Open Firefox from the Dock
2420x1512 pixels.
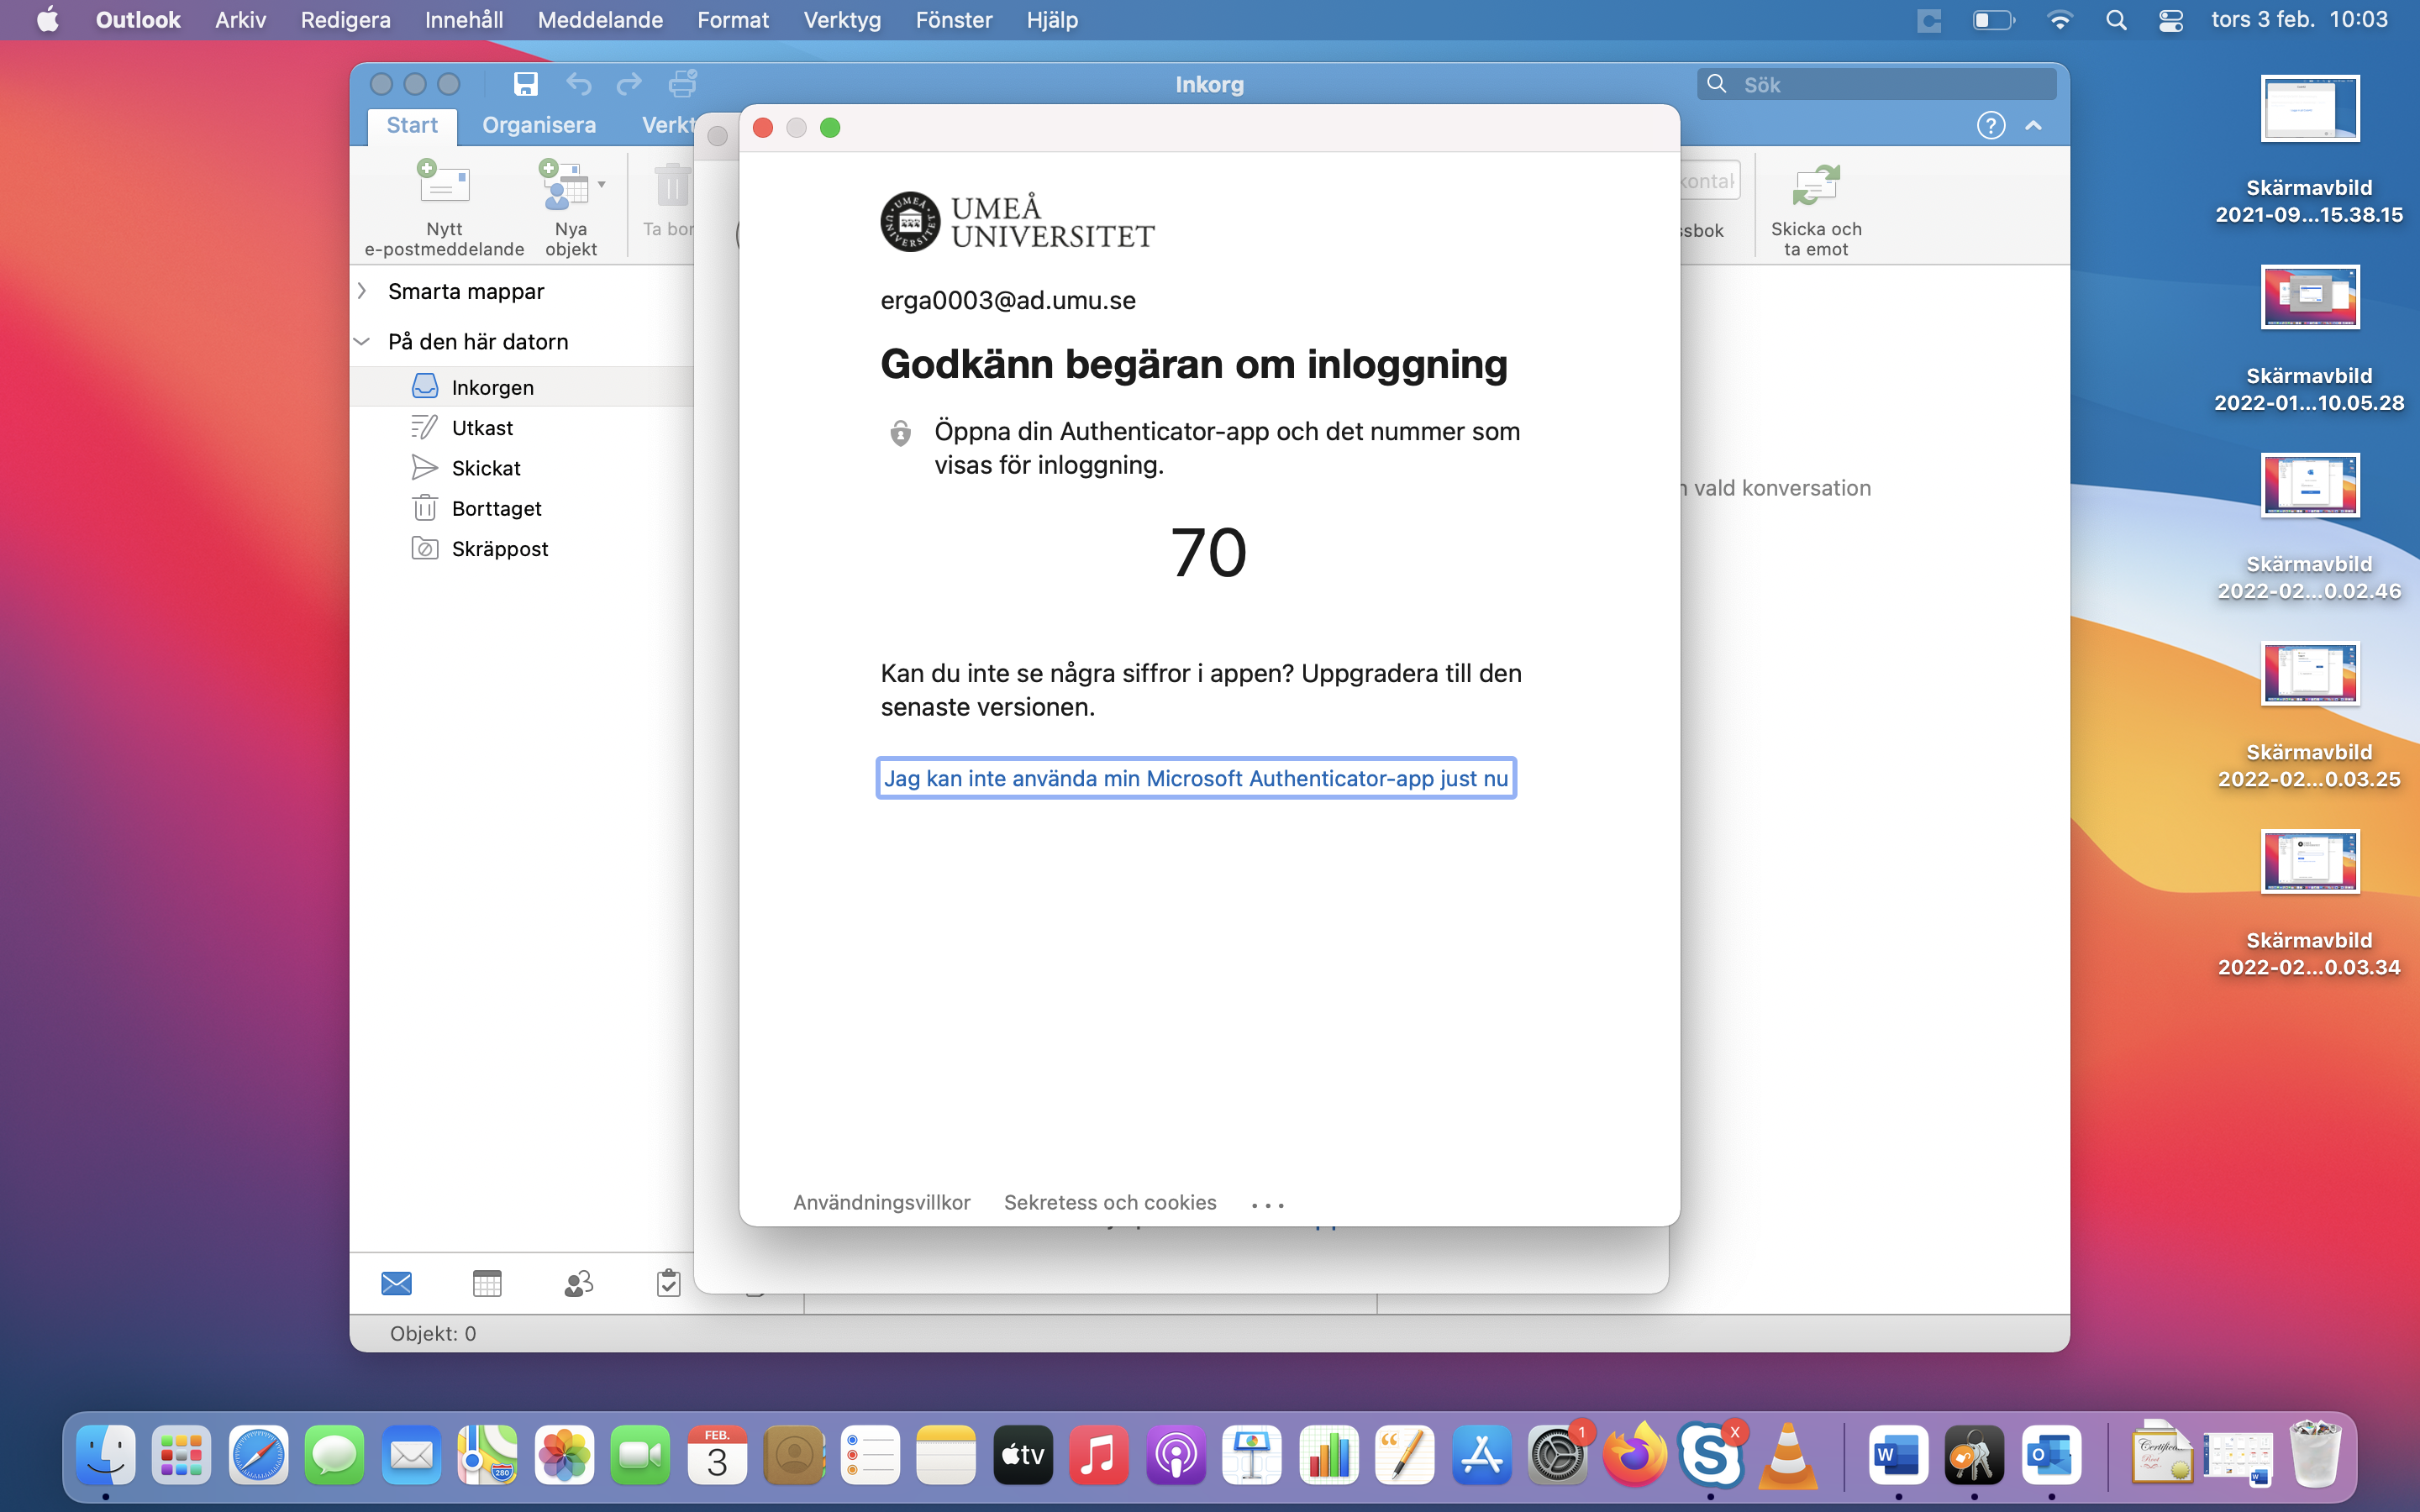(1634, 1455)
